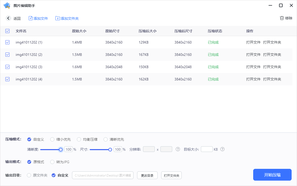The height and width of the screenshot is (186, 297).
Task: Uncheck the checkbox for img41011202 (3)
Action: click(7, 67)
